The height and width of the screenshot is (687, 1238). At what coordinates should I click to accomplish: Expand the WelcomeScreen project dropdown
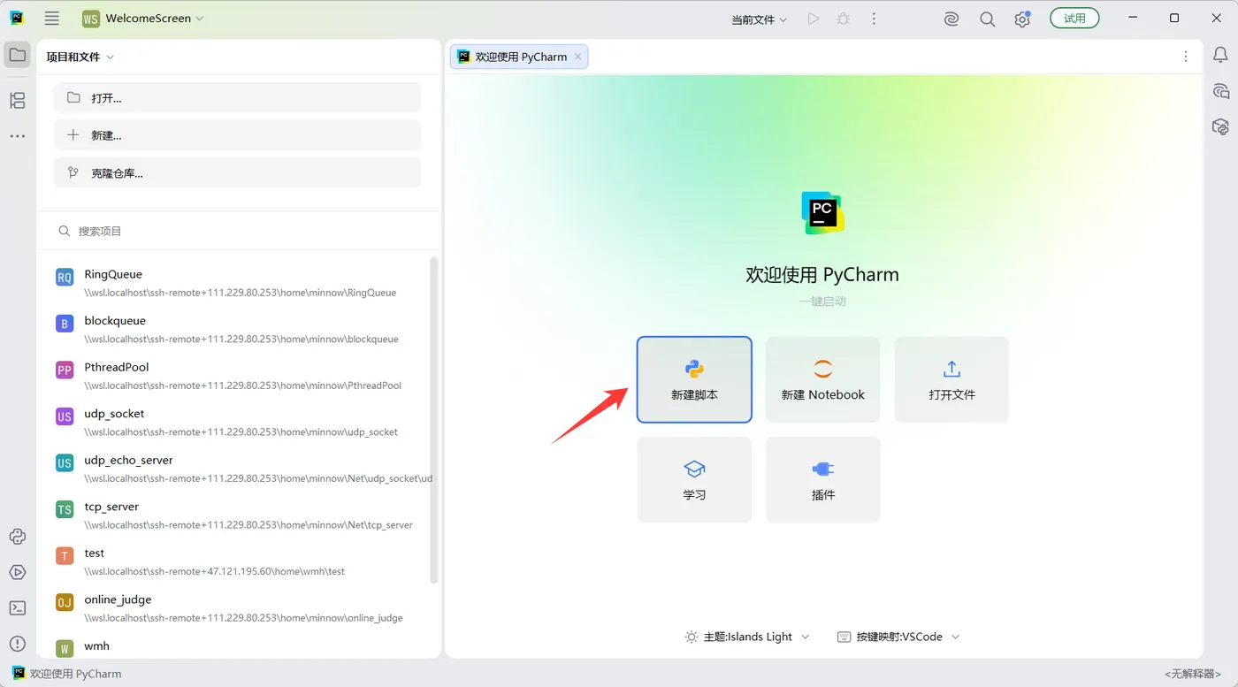click(142, 19)
